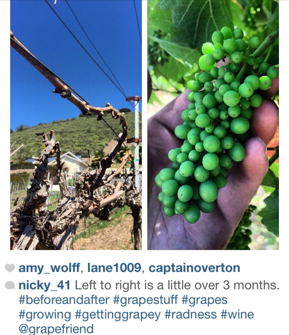Tap the comment bubble icon
Image resolution: width=289 pixels, height=335 pixels.
pos(10,285)
